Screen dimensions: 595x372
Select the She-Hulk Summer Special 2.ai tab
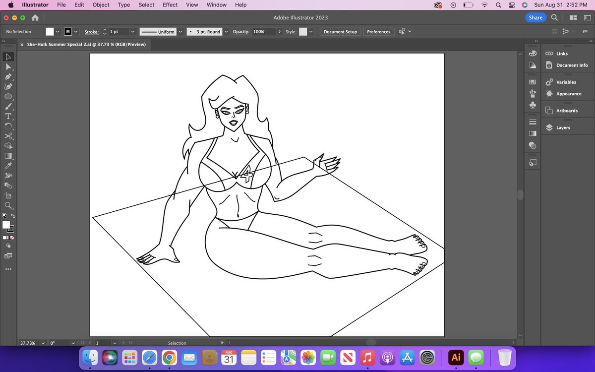point(86,44)
